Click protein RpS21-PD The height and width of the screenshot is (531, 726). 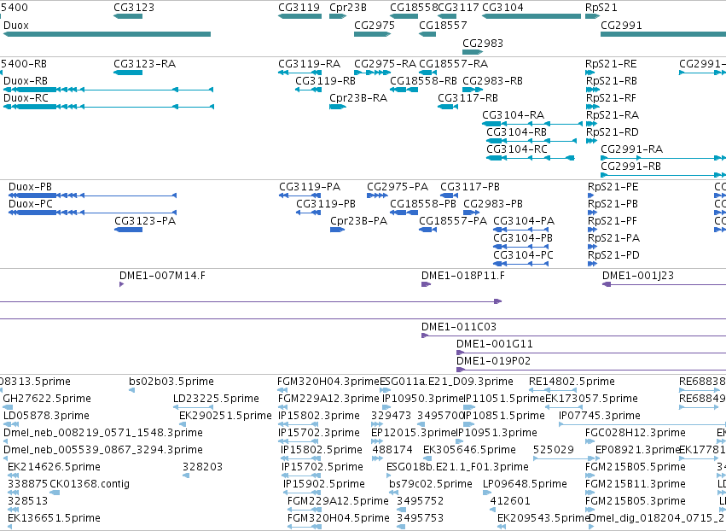[x=613, y=255]
